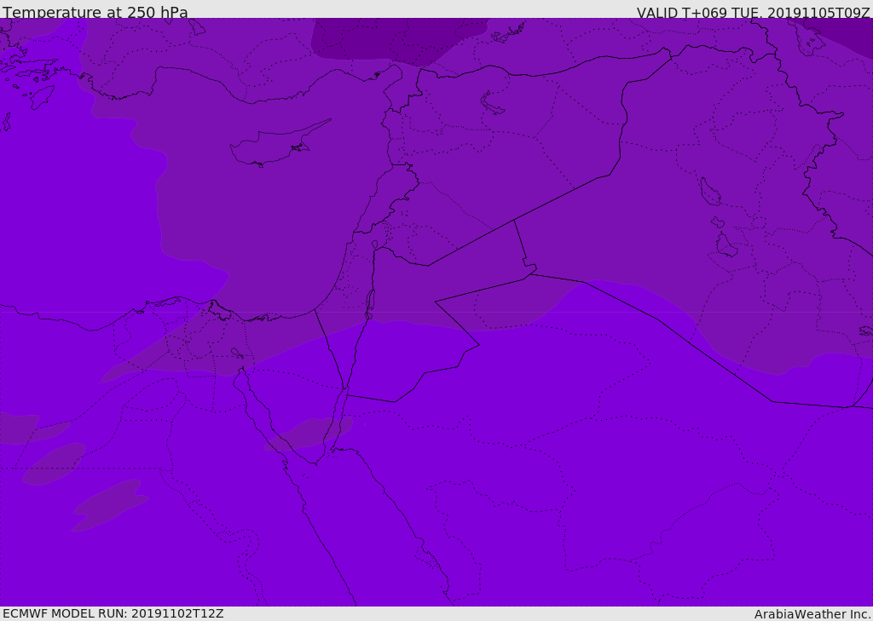Click the 'ArabiaWeather Inc.' credit text

point(812,614)
